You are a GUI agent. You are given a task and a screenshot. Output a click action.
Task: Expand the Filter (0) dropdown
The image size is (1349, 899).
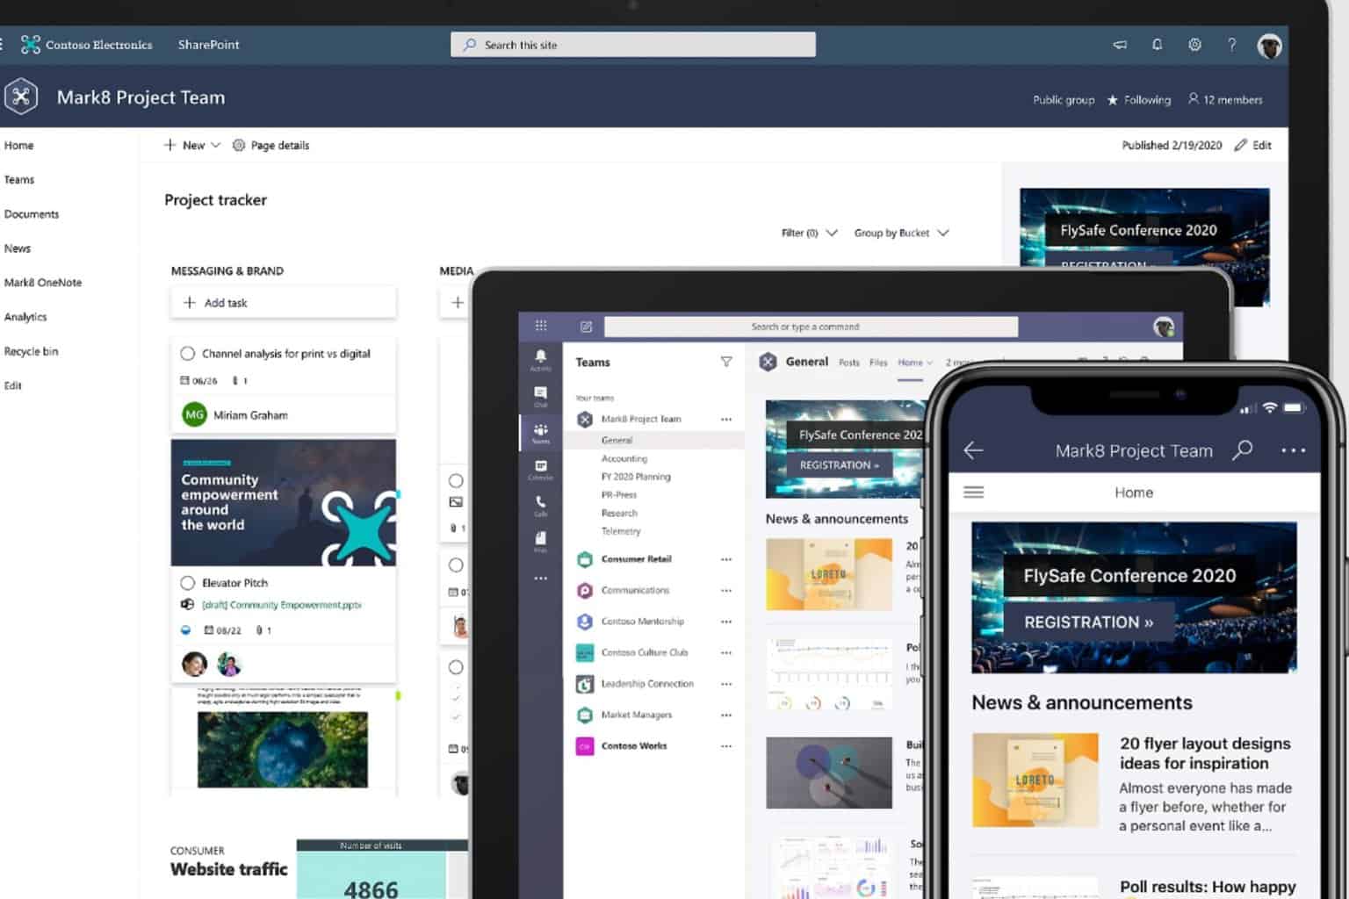[x=809, y=234]
